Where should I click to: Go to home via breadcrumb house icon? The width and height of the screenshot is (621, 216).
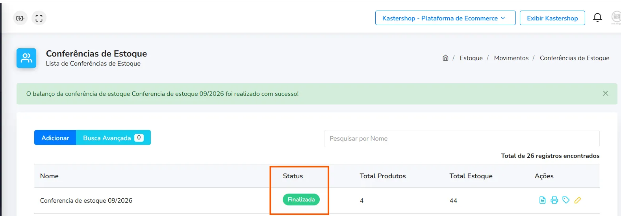(445, 58)
